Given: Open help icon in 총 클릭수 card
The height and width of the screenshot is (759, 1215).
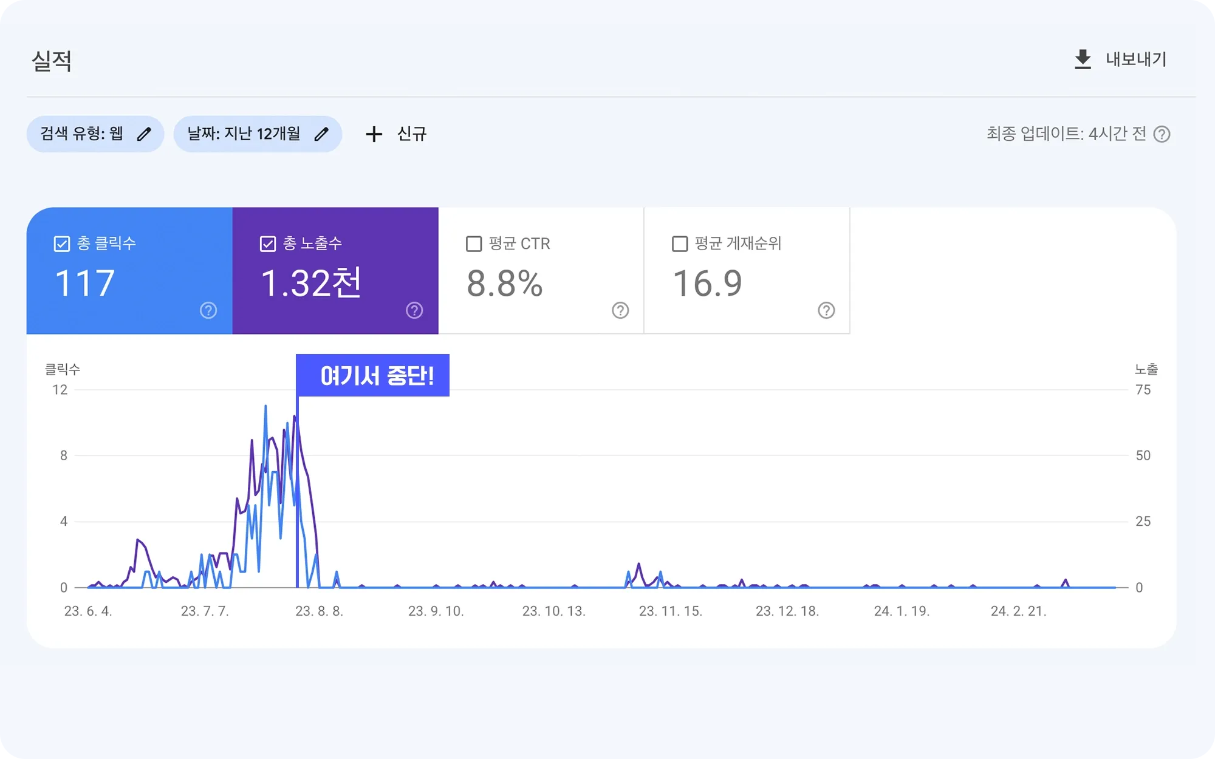Looking at the screenshot, I should click(x=208, y=310).
